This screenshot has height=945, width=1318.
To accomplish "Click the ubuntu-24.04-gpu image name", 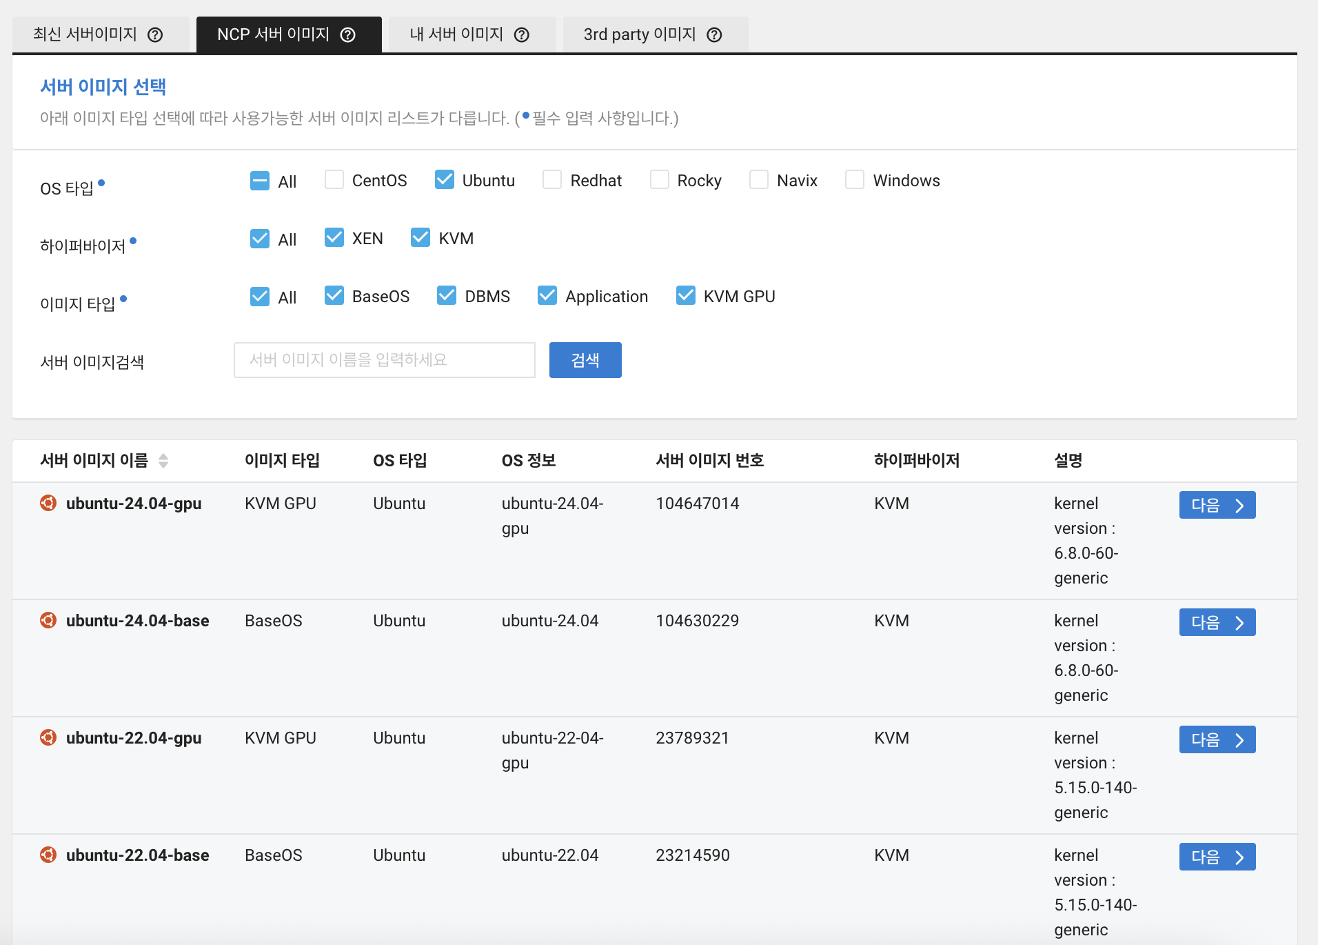I will click(134, 504).
